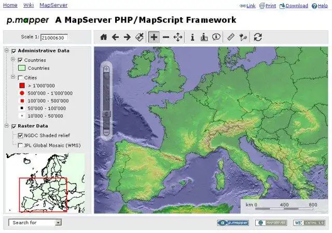Viewport: 332px width, 233px height.
Task: Click the "10'000 - 50'000" legend text
Action: click(45, 116)
